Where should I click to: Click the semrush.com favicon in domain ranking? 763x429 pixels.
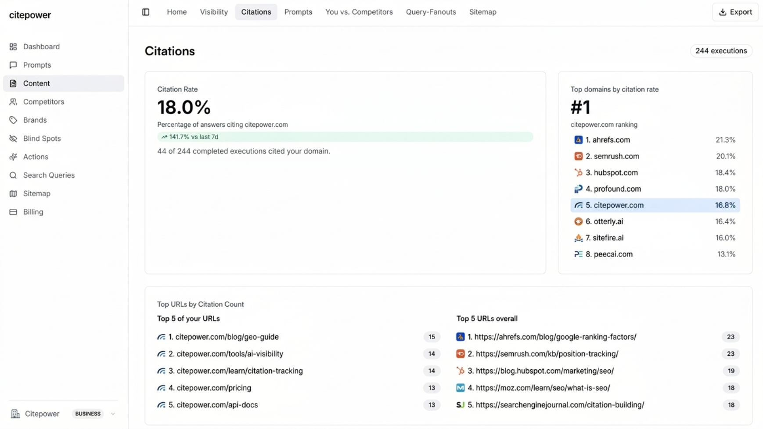578,156
